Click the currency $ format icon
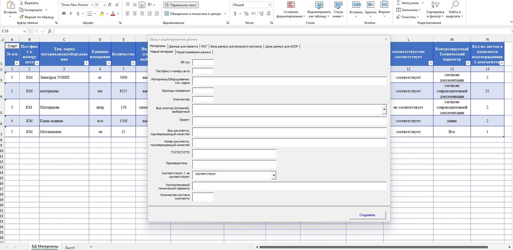The width and height of the screenshot is (513, 250). (234, 13)
